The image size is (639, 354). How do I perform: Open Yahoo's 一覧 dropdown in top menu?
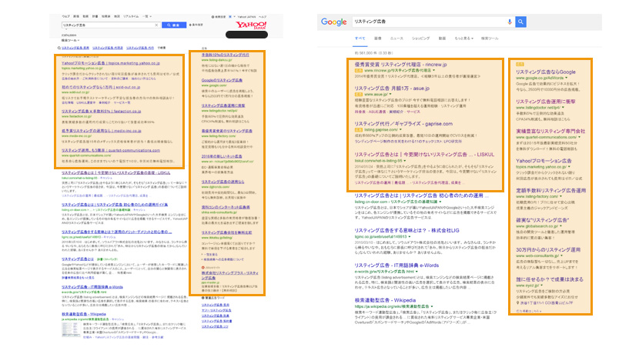147,16
